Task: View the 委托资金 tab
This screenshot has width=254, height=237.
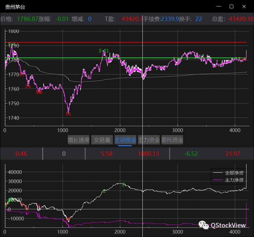Action: point(172,140)
